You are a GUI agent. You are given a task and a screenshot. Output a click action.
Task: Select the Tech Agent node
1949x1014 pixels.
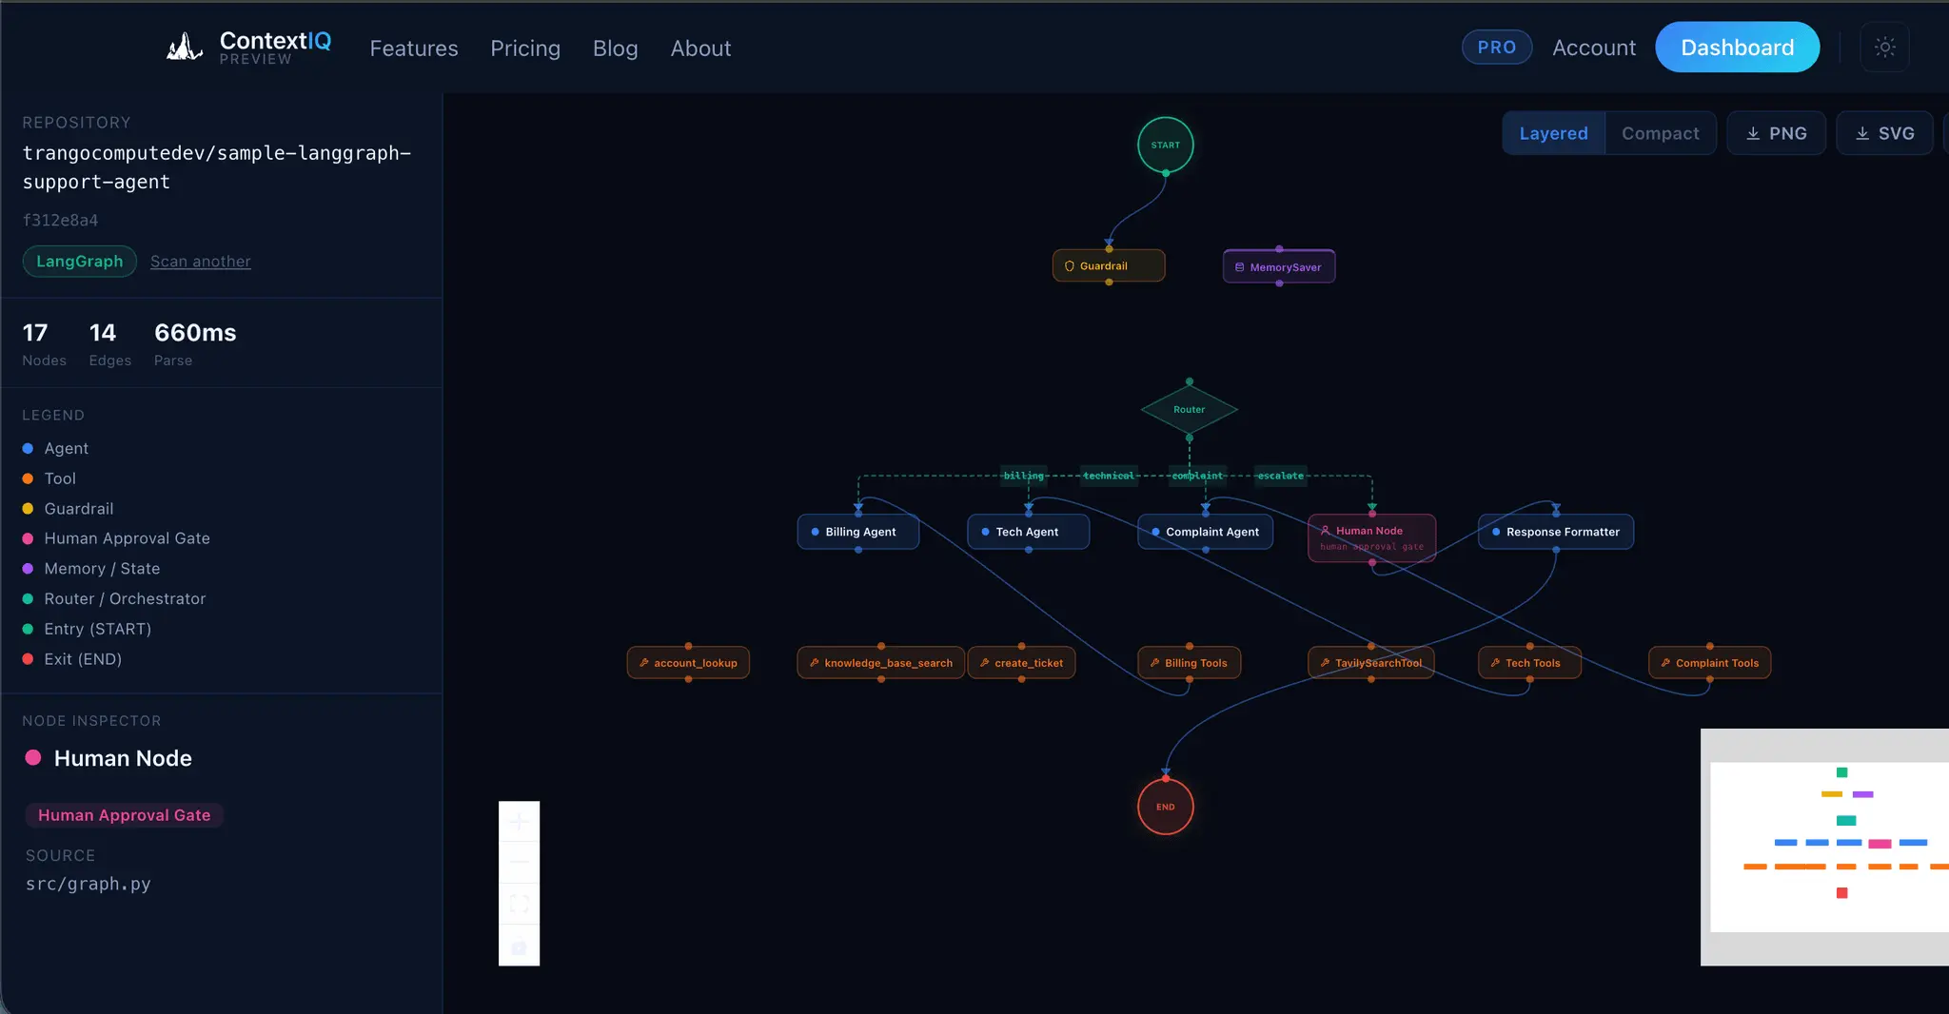[1028, 532]
